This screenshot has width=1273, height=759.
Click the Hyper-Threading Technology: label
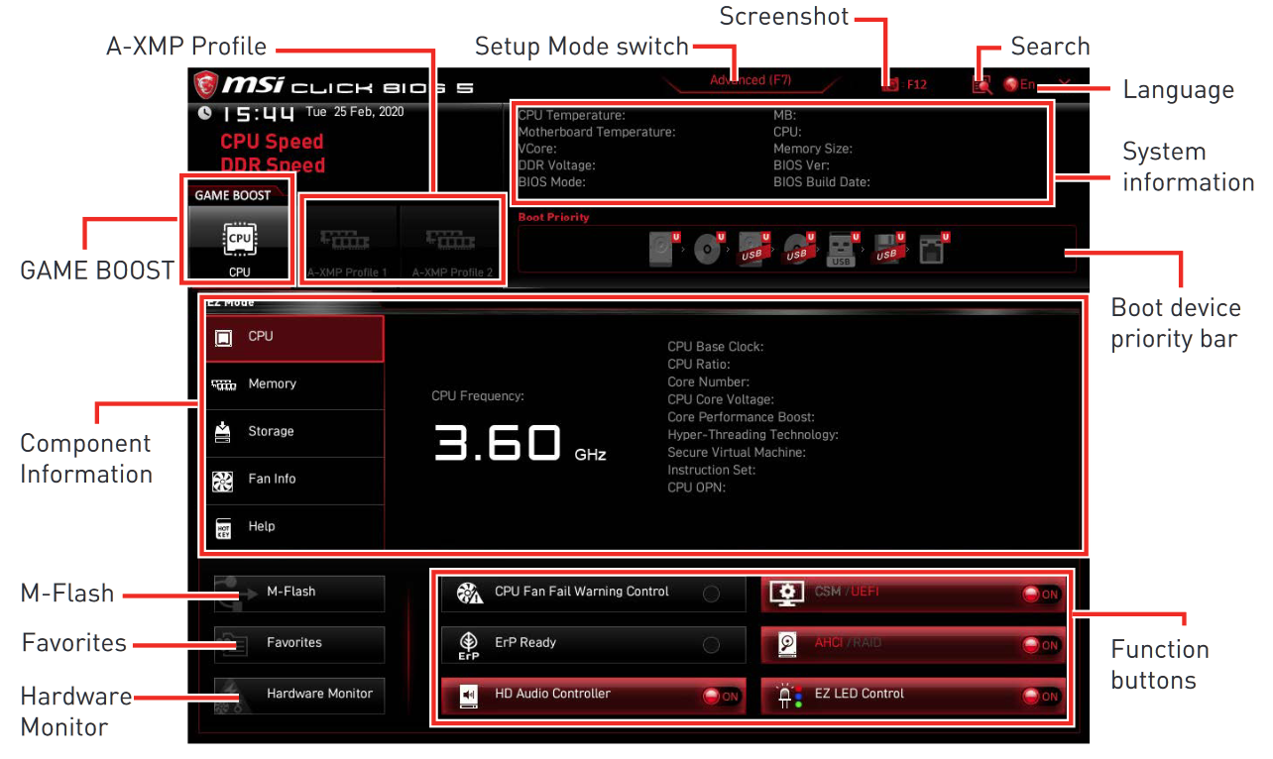coord(753,435)
